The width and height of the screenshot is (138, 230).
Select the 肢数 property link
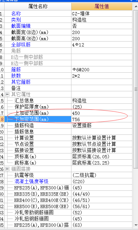(x=16, y=76)
